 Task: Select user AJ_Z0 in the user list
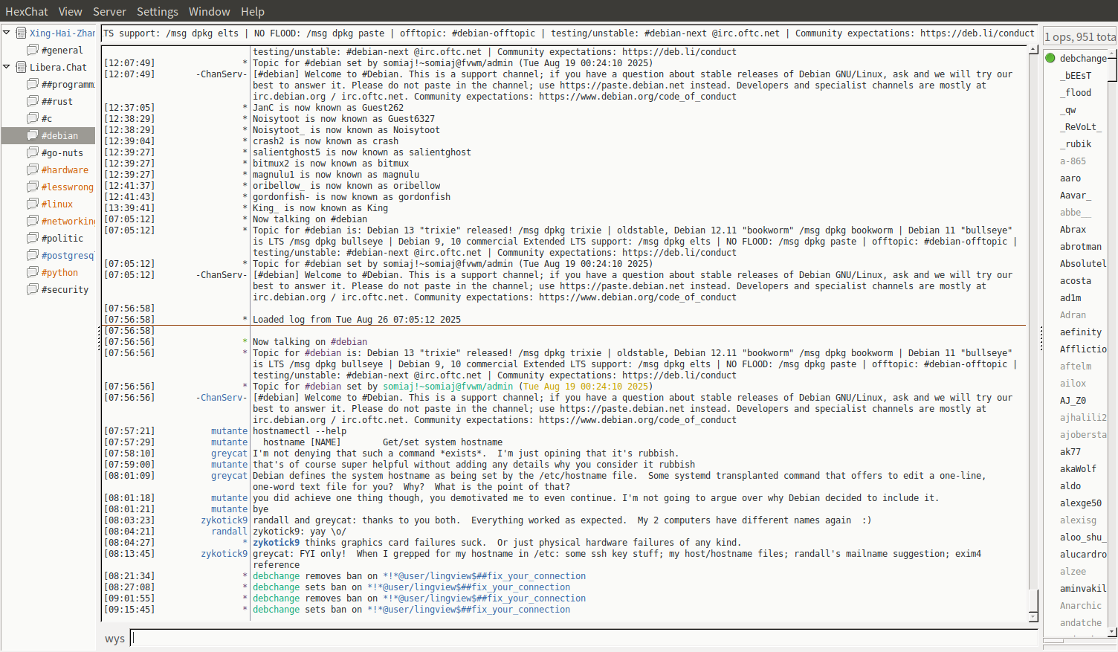[1073, 400]
